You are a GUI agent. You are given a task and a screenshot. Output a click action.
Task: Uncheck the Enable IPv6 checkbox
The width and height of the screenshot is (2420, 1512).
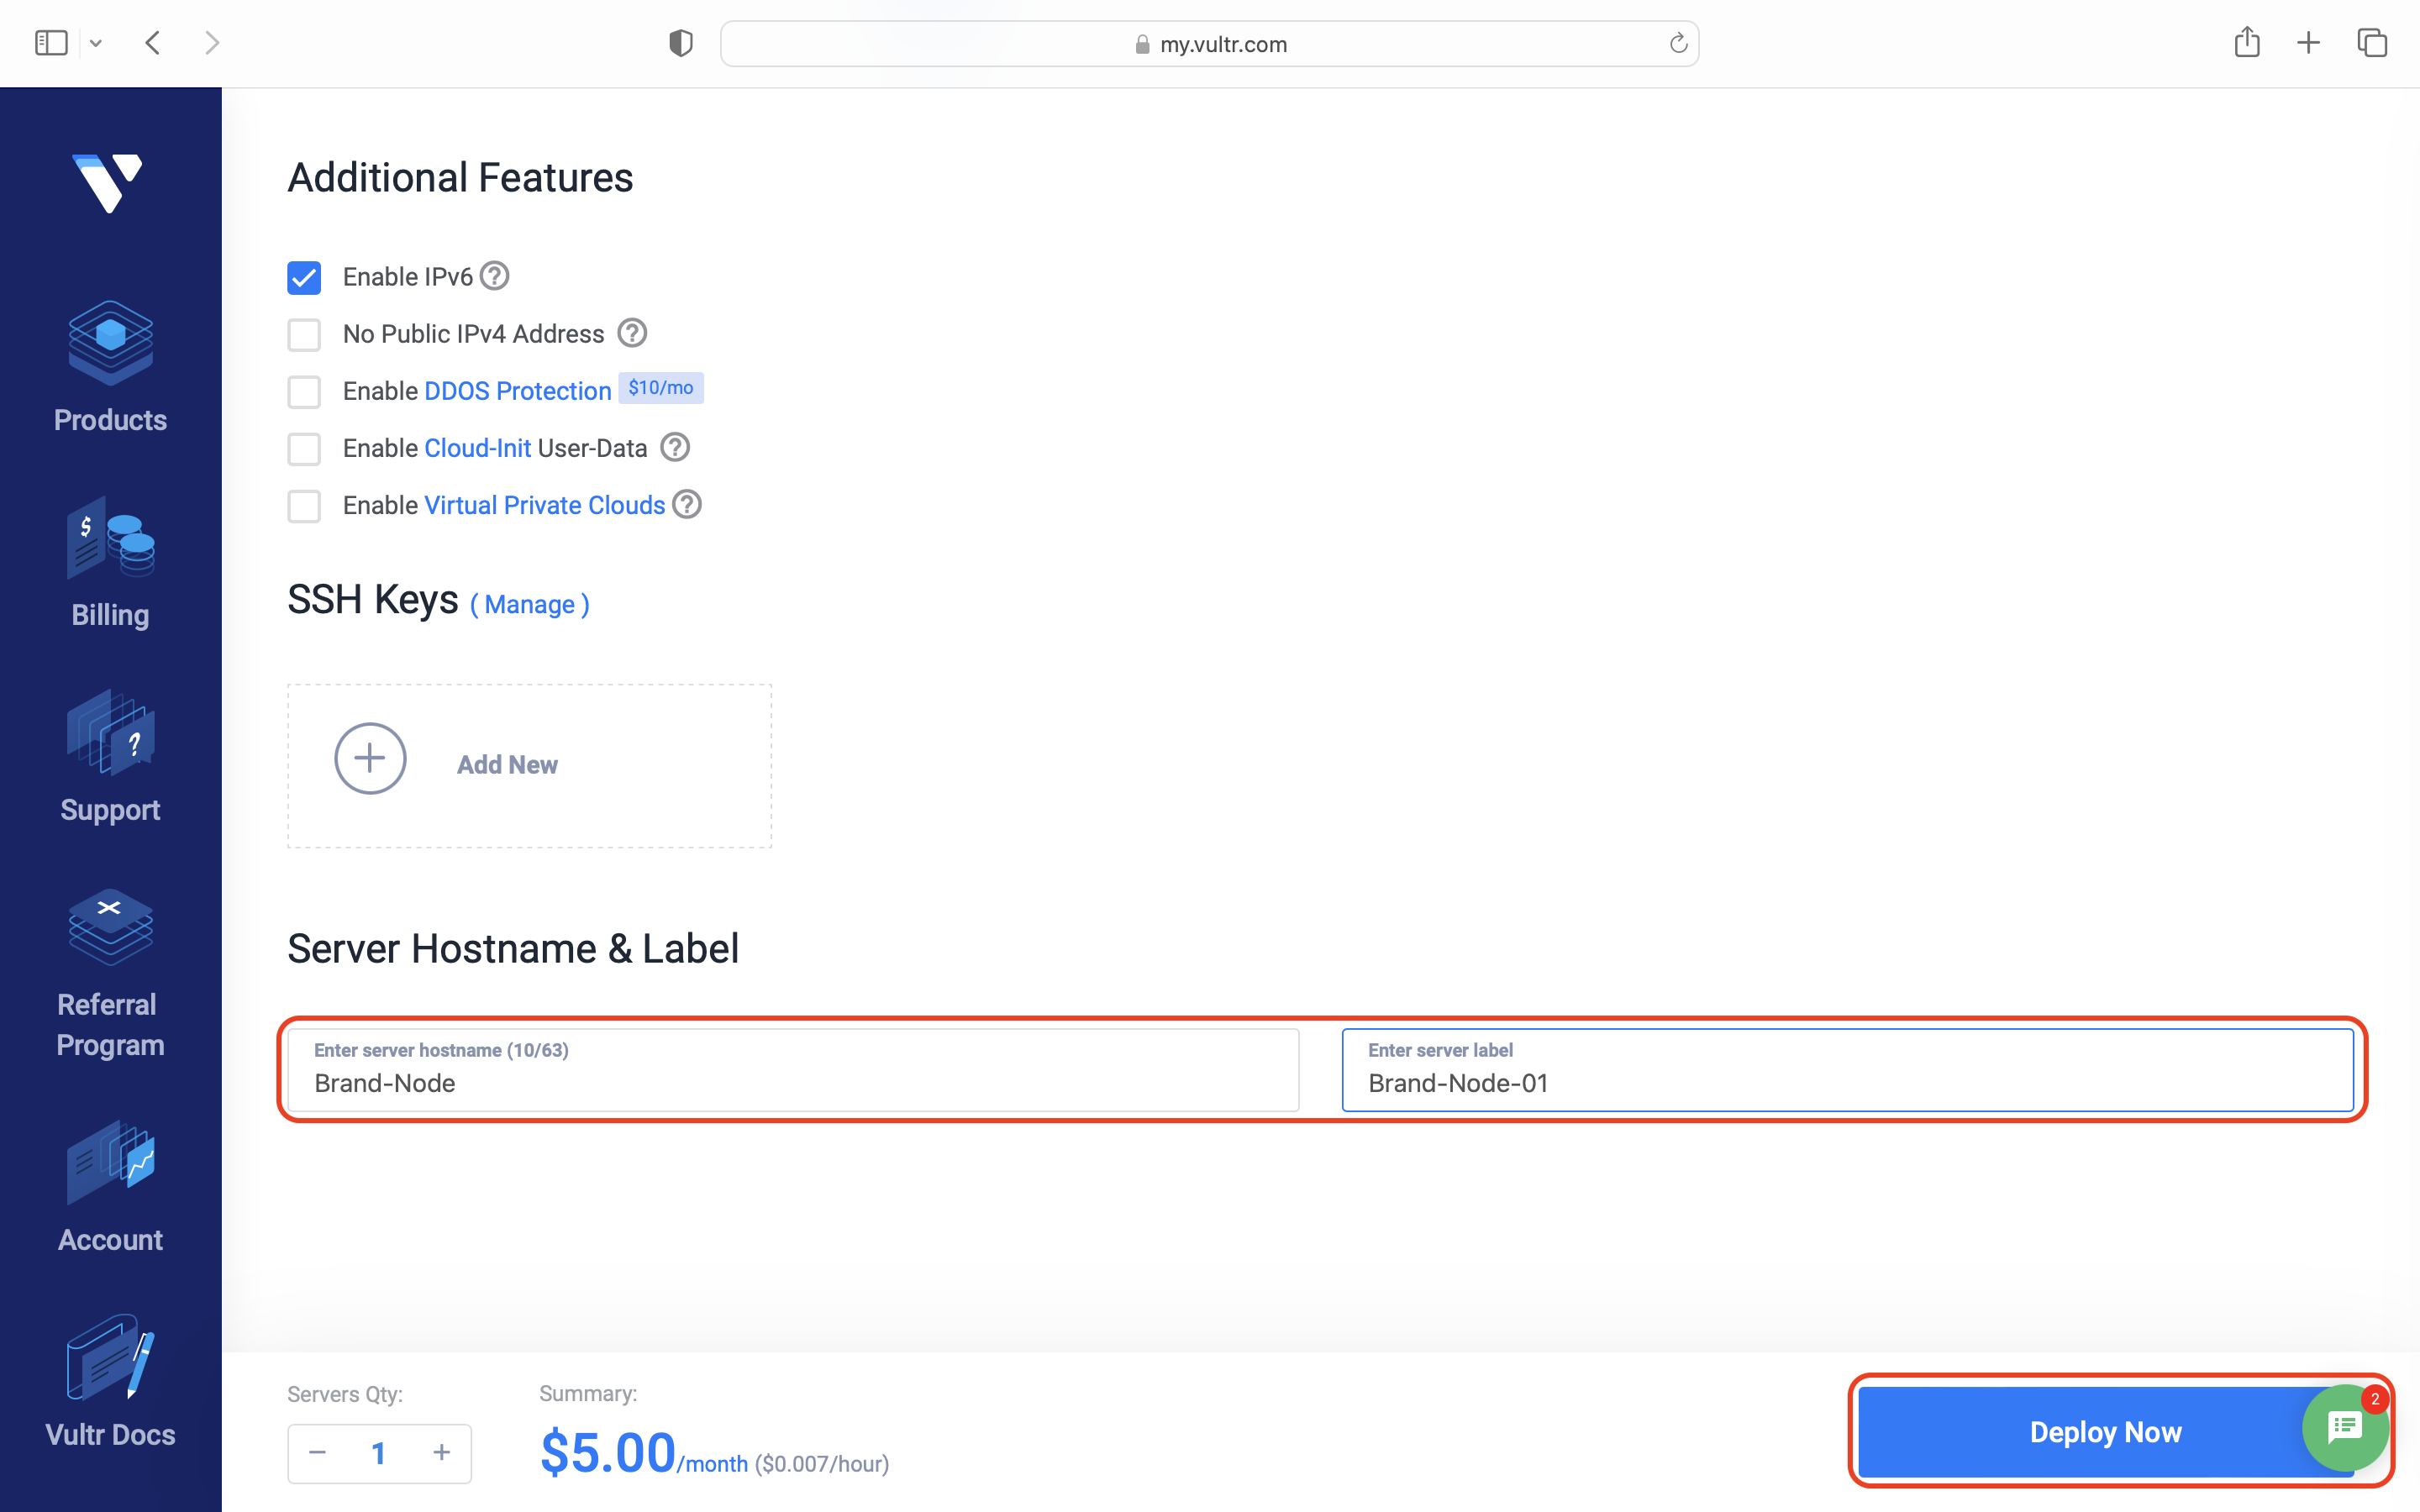tap(304, 277)
